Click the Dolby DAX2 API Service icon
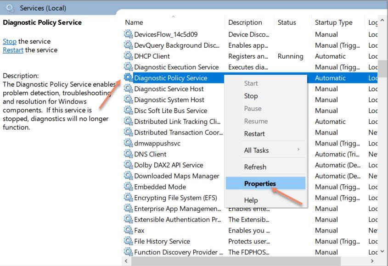The width and height of the screenshot is (388, 266). [128, 165]
